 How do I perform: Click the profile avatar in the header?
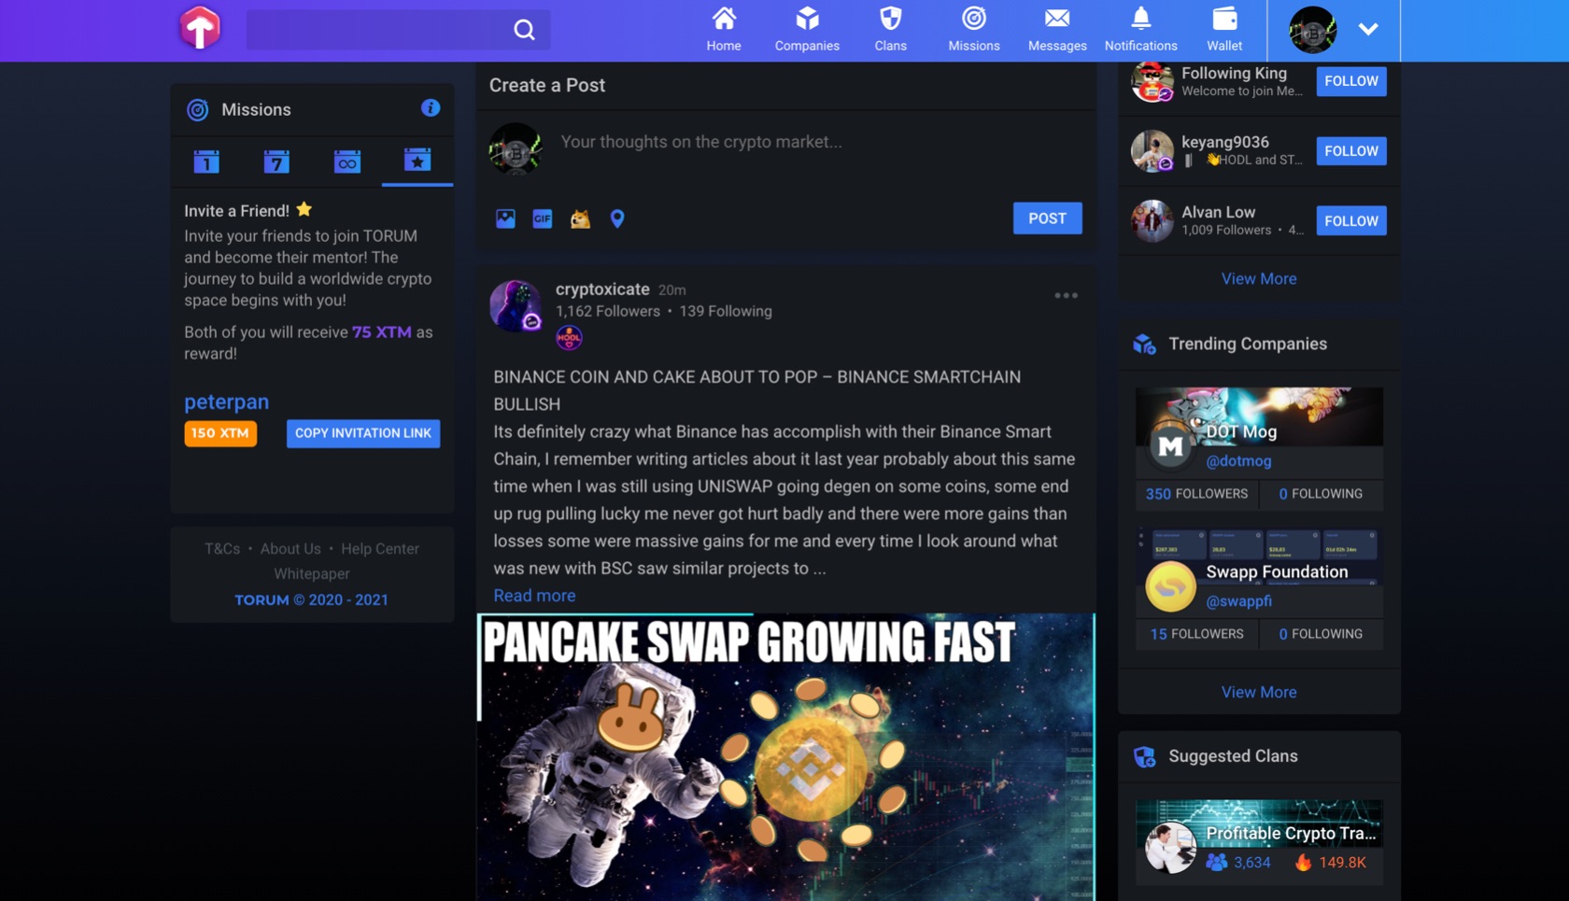(x=1312, y=30)
